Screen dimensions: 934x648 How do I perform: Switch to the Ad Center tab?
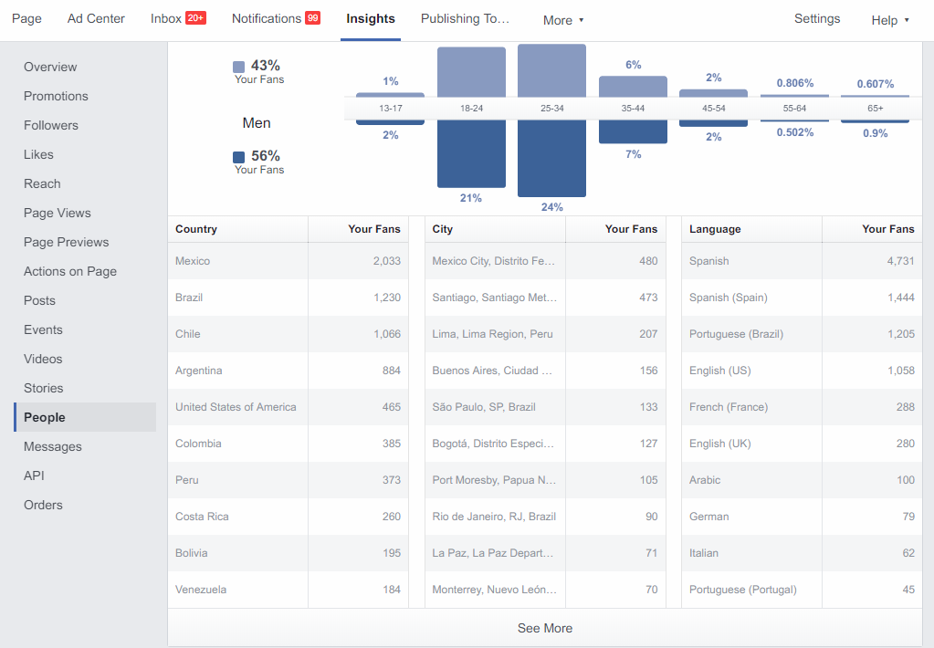[x=96, y=18]
